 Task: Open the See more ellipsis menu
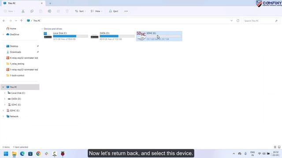[x=126, y=11]
